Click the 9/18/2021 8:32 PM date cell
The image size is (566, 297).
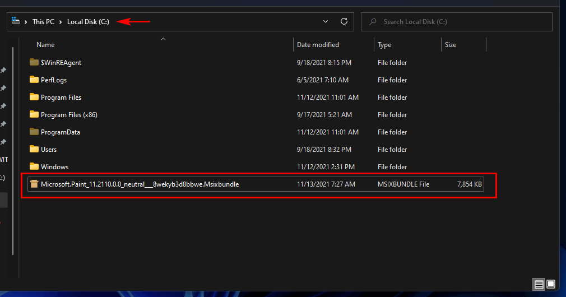(x=324, y=150)
